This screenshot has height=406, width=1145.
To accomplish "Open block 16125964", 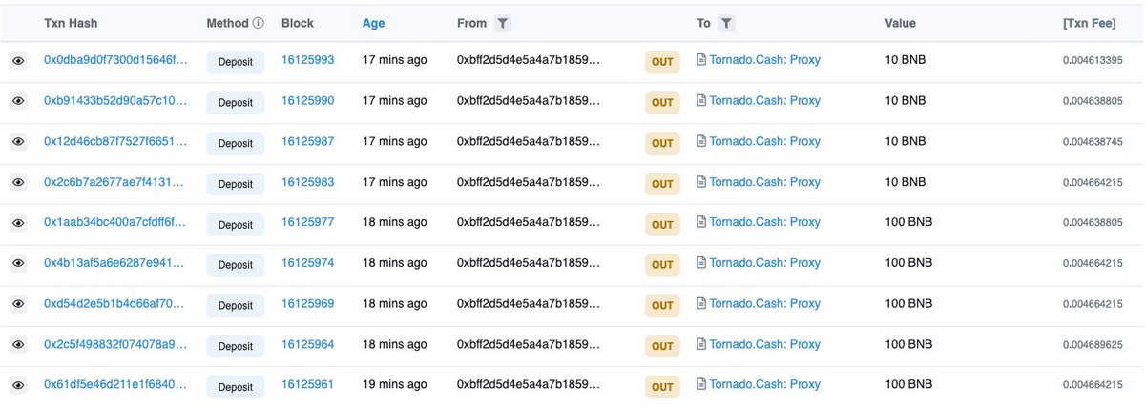I will [x=307, y=344].
